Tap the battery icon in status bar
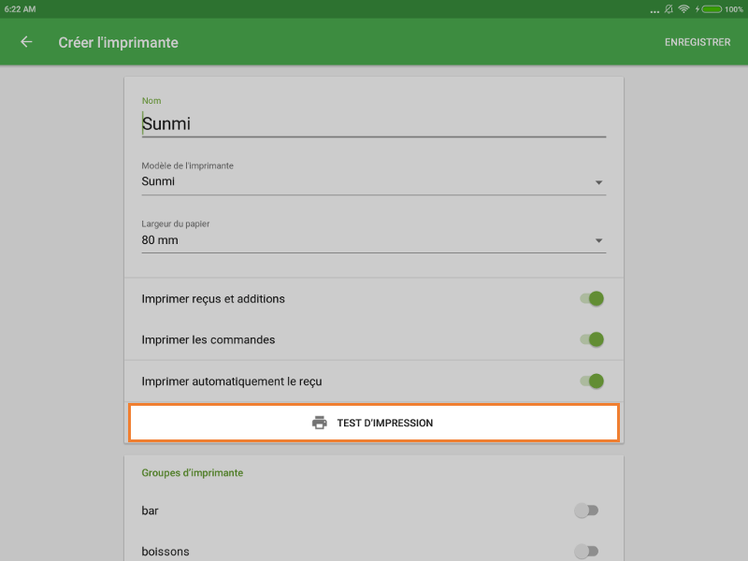This screenshot has width=748, height=561. tap(712, 8)
